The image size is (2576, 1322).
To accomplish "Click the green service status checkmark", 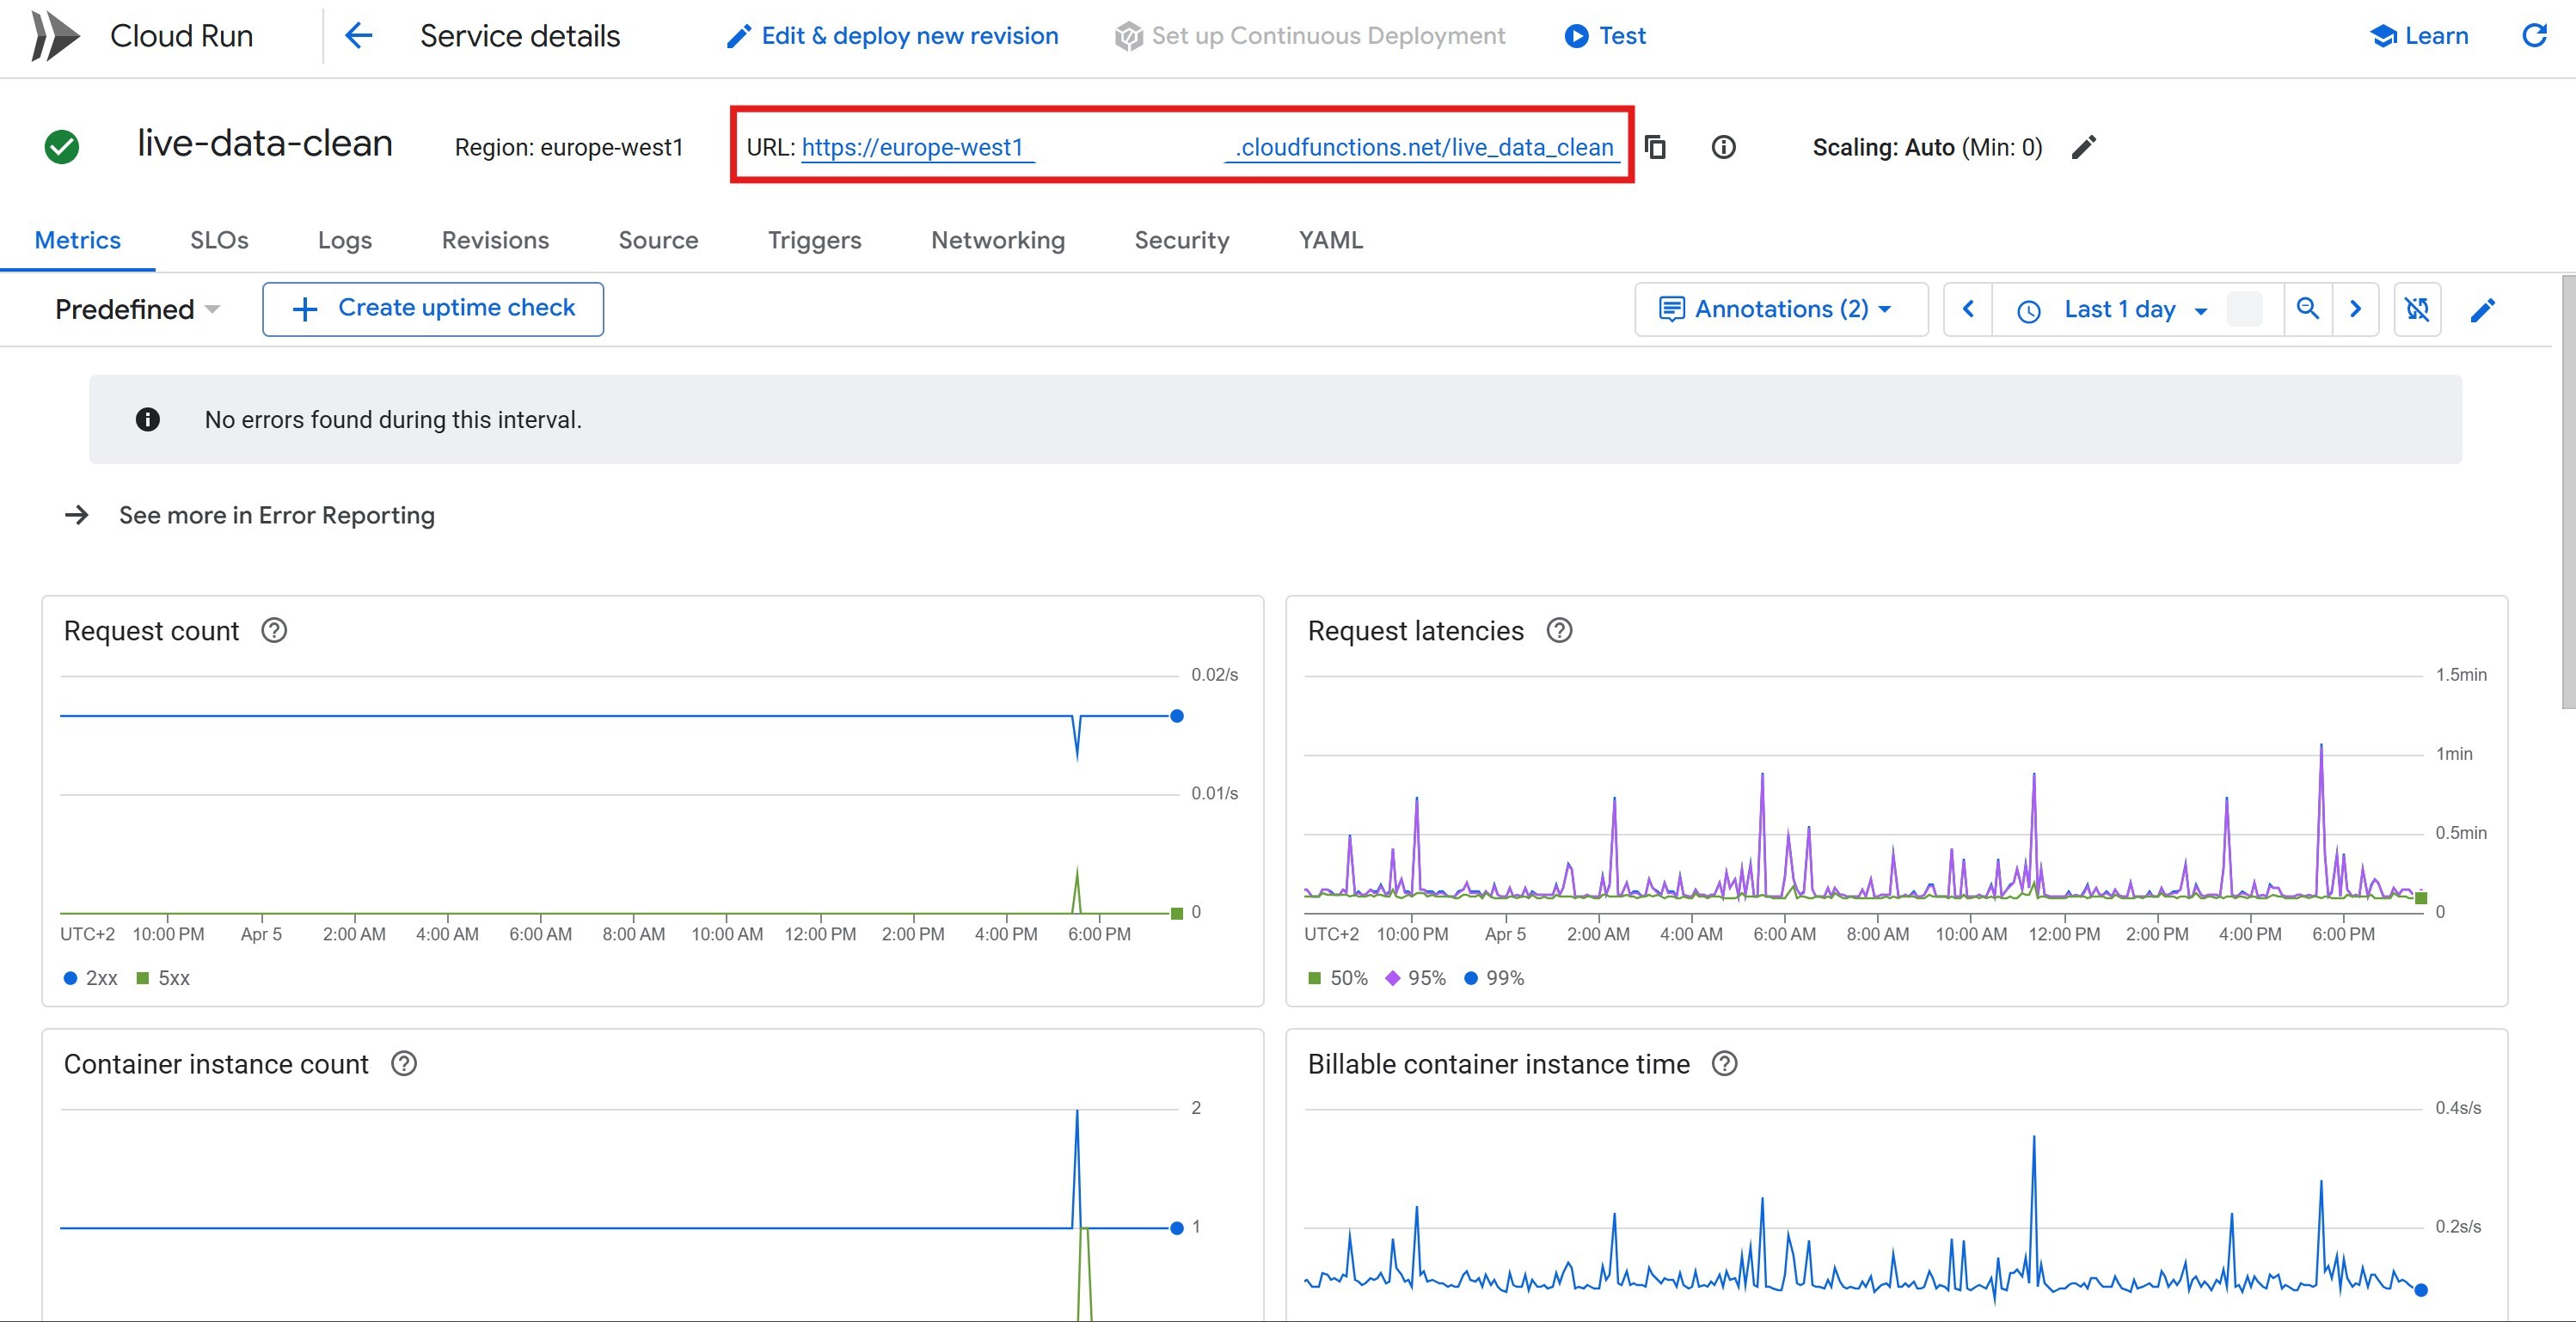I will pyautogui.click(x=62, y=146).
